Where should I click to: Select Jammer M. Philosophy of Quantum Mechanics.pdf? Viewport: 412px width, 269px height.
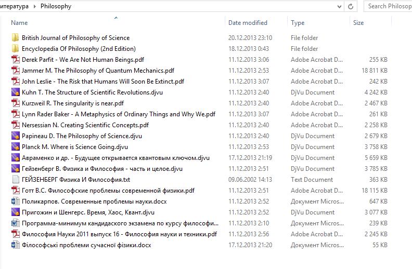click(98, 71)
